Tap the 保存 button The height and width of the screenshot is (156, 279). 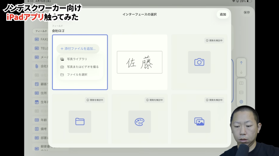click(x=247, y=12)
